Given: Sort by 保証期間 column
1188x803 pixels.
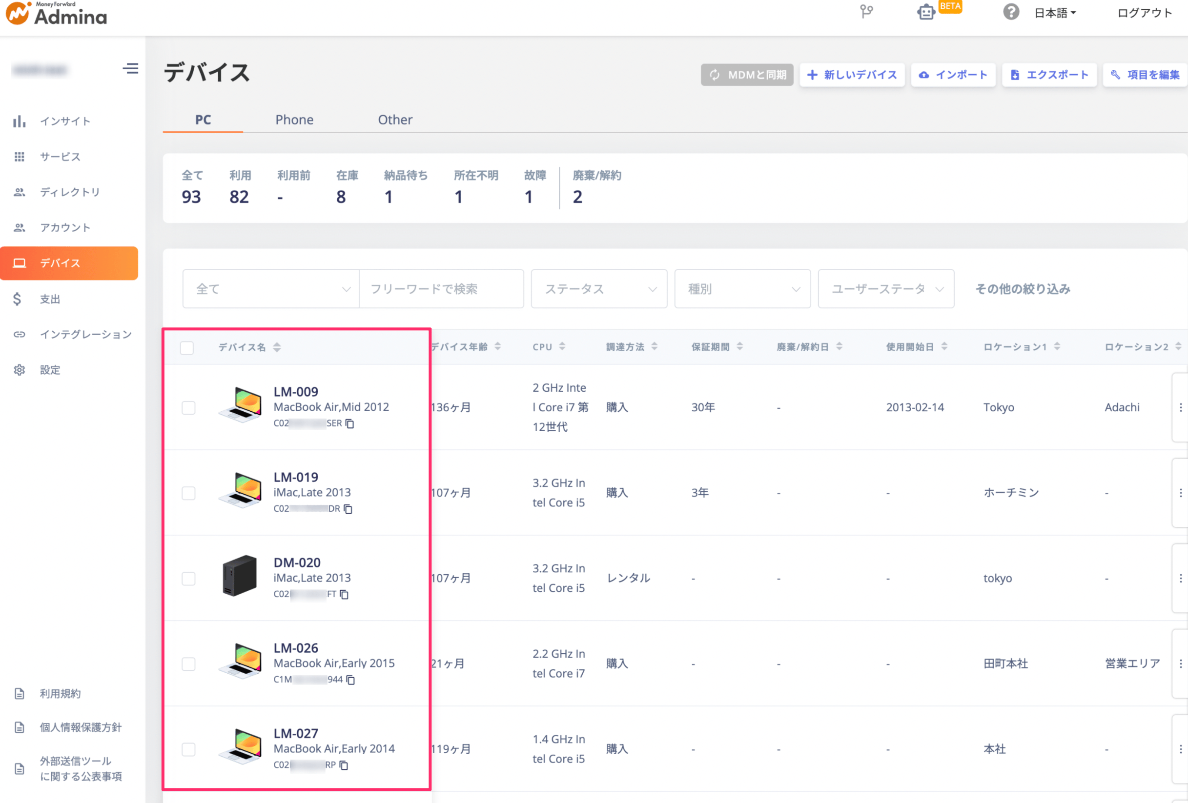Looking at the screenshot, I should coord(739,346).
